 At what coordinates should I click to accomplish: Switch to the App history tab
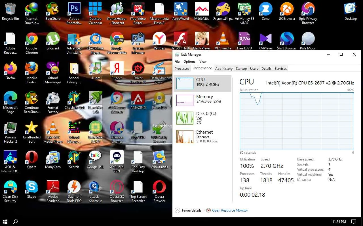[x=224, y=69]
